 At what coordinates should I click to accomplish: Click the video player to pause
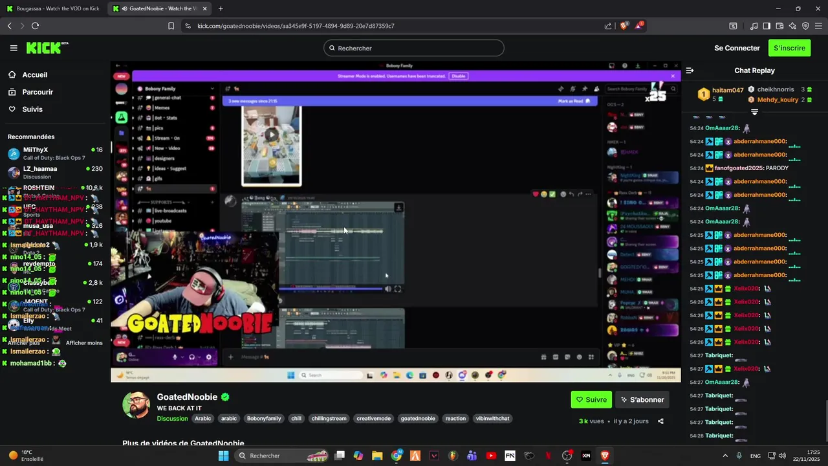(x=395, y=221)
